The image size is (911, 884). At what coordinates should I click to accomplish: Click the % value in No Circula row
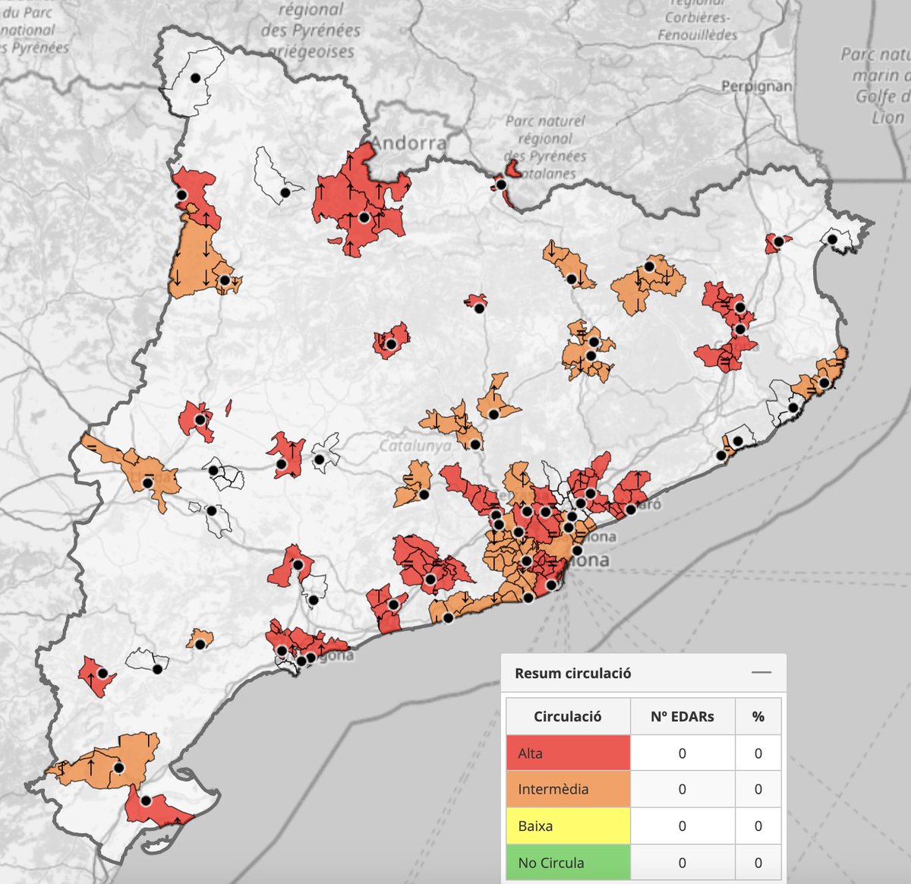(x=758, y=863)
